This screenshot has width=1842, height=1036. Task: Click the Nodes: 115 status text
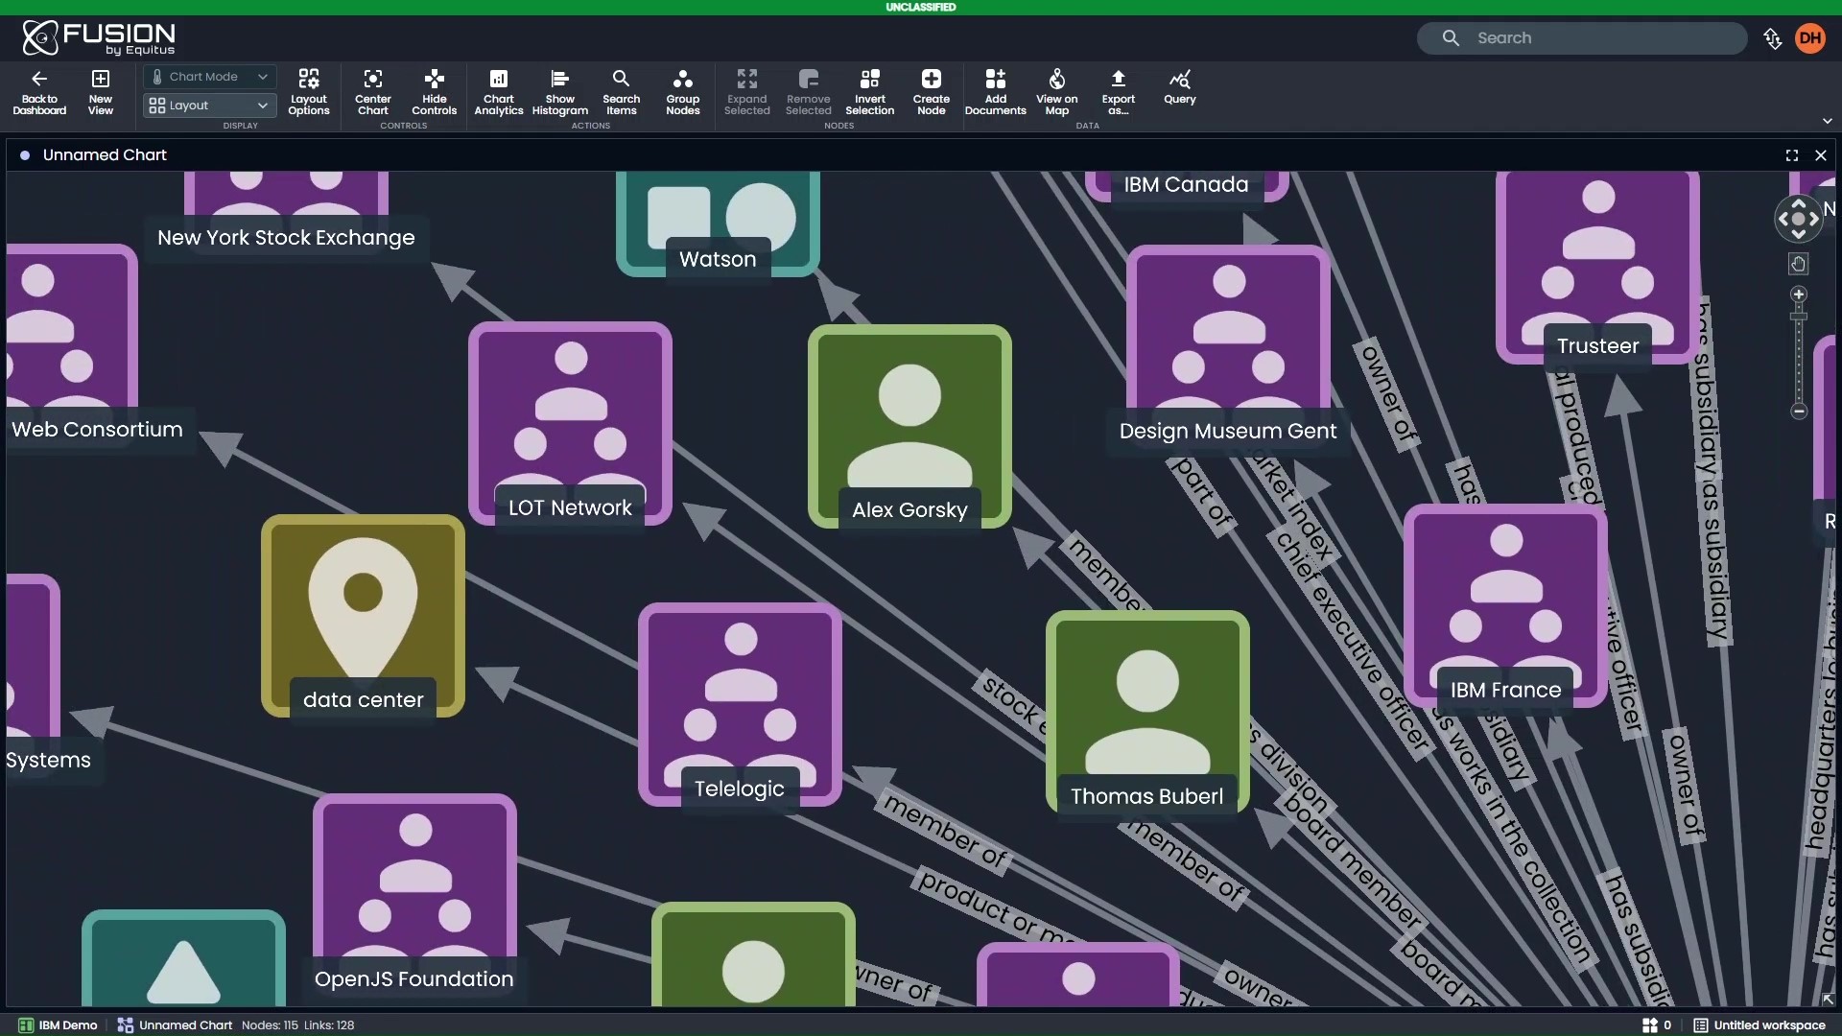[x=270, y=1025]
